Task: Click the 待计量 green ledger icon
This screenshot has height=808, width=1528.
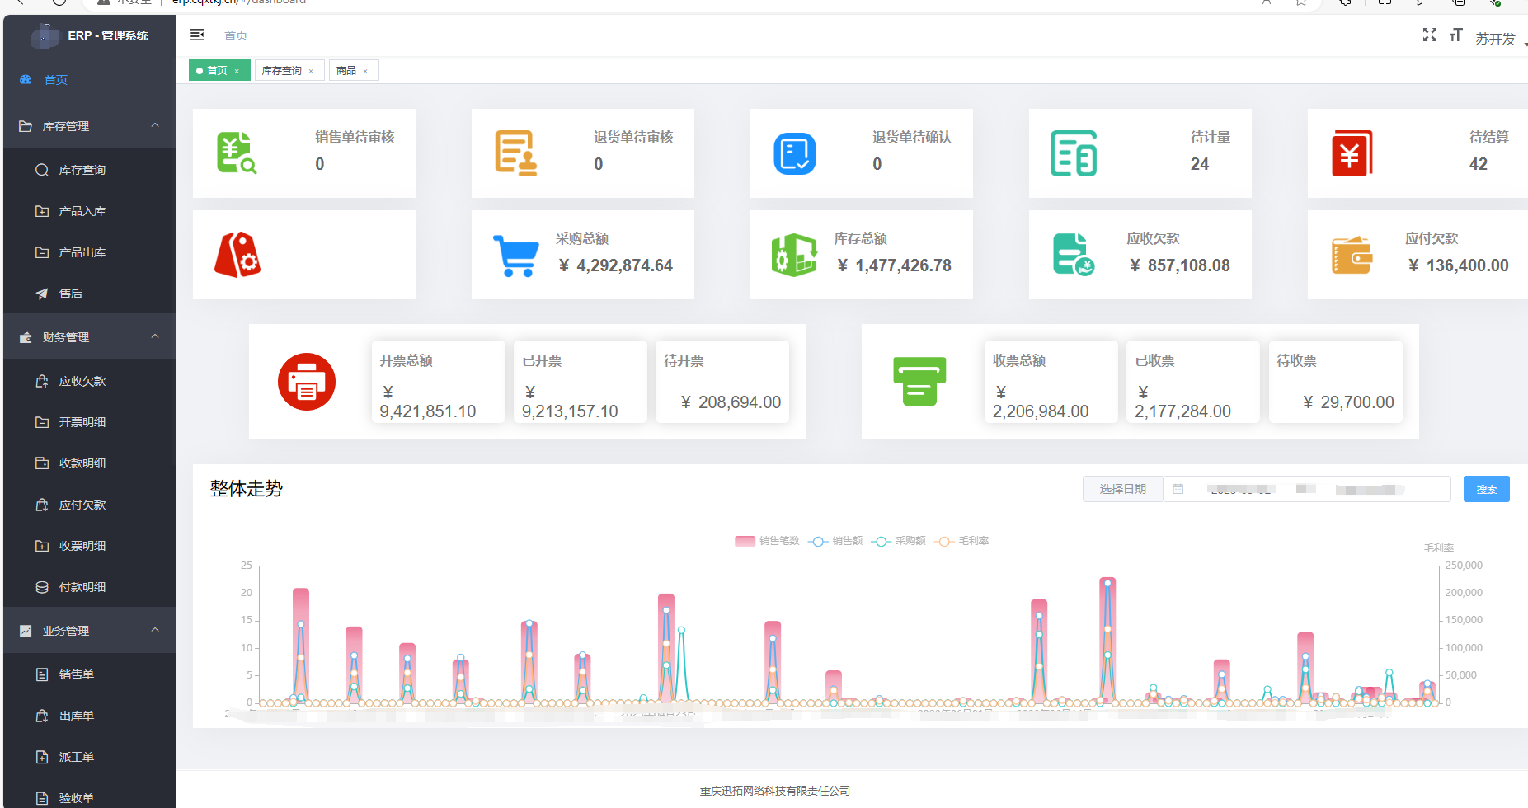Action: click(1074, 153)
